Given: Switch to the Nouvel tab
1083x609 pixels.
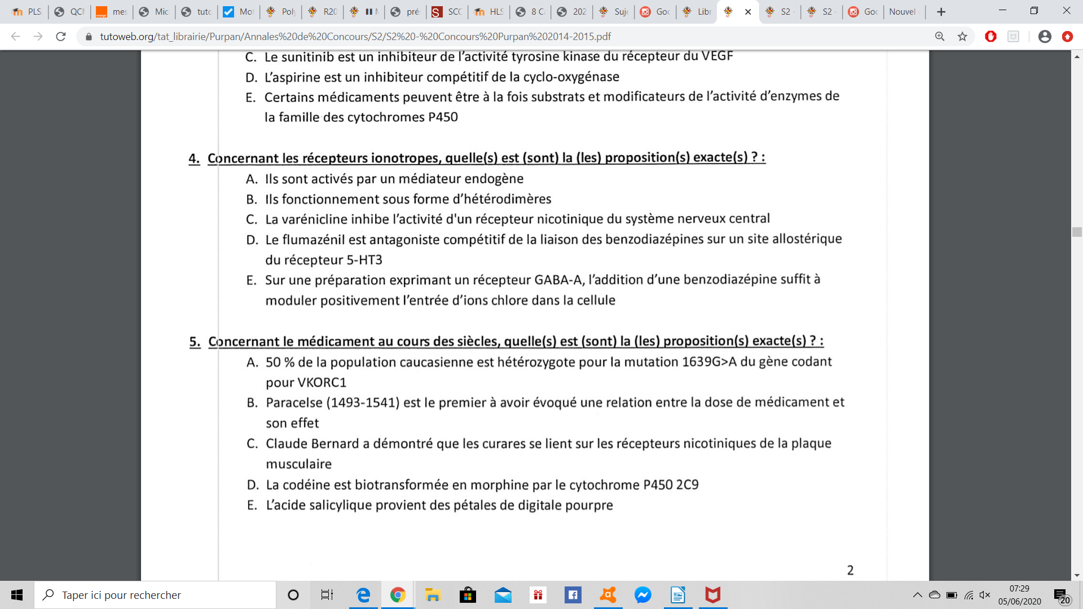Looking at the screenshot, I should pyautogui.click(x=902, y=12).
